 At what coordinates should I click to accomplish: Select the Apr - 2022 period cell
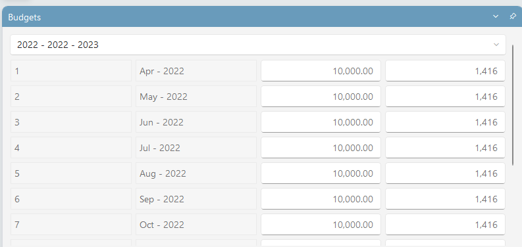[x=196, y=71]
